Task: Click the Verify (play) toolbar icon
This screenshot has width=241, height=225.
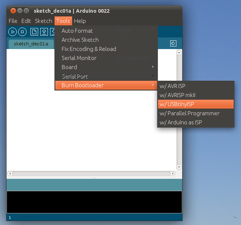Action: click(13, 32)
